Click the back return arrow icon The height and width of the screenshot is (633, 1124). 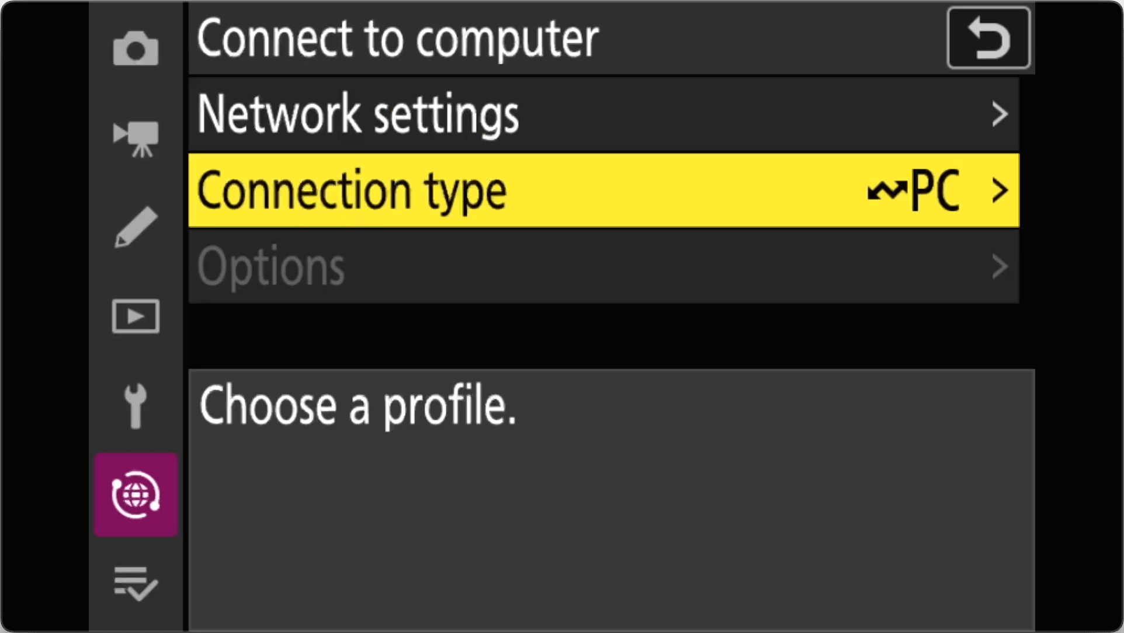988,37
